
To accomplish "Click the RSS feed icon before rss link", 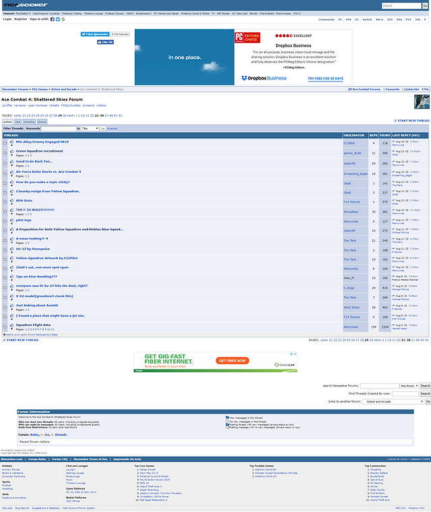I will [x=42, y=434].
